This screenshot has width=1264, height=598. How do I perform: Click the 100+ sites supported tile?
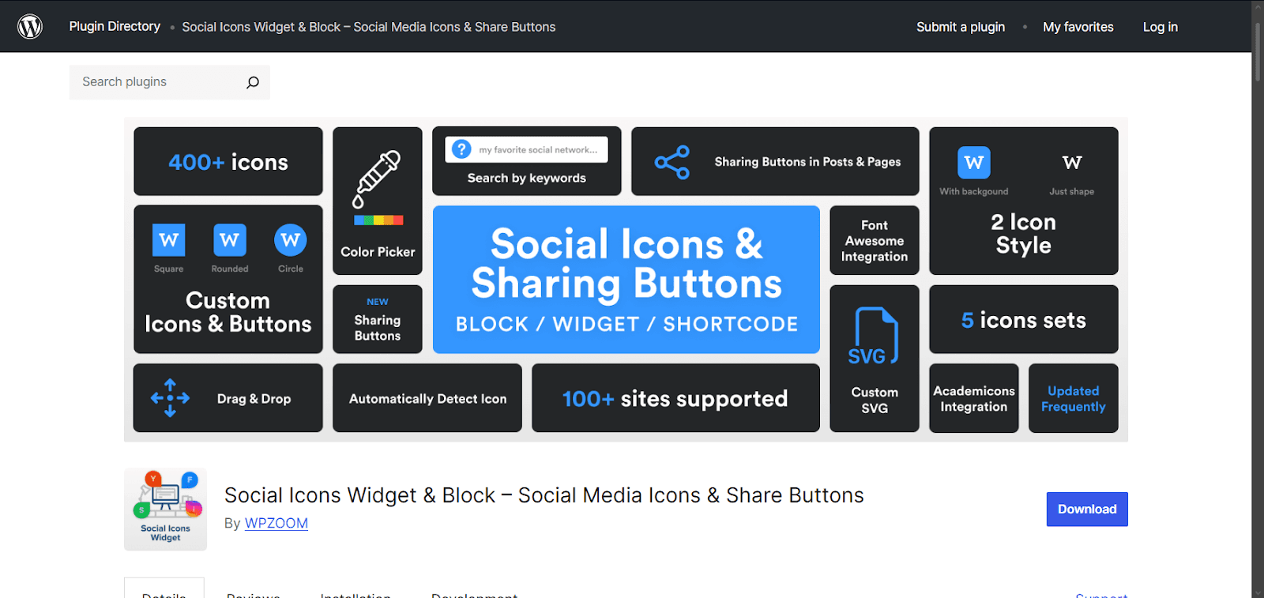[x=675, y=398]
